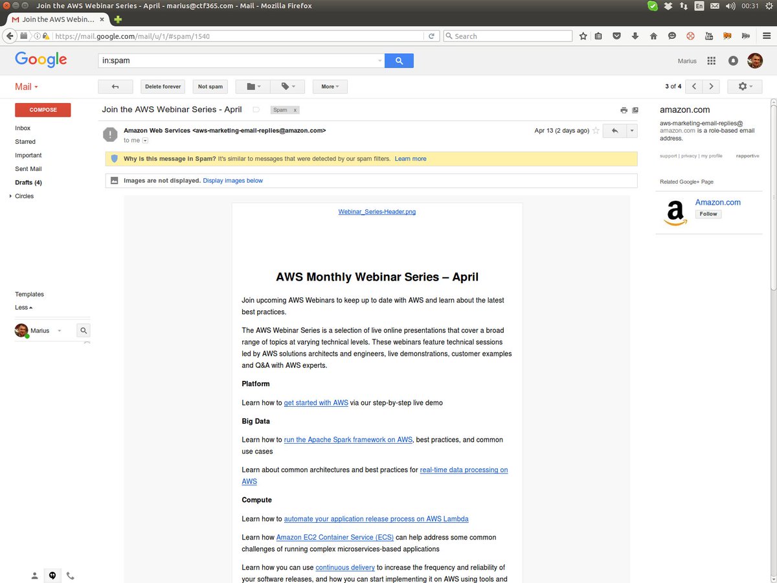Image resolution: width=777 pixels, height=583 pixels.
Task: Open Google notifications bell
Action: point(733,61)
